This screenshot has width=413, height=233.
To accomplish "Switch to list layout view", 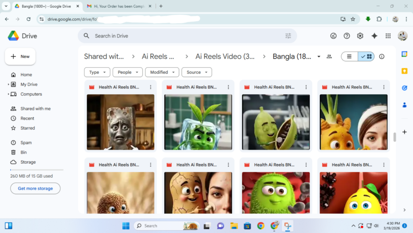I will pyautogui.click(x=350, y=56).
